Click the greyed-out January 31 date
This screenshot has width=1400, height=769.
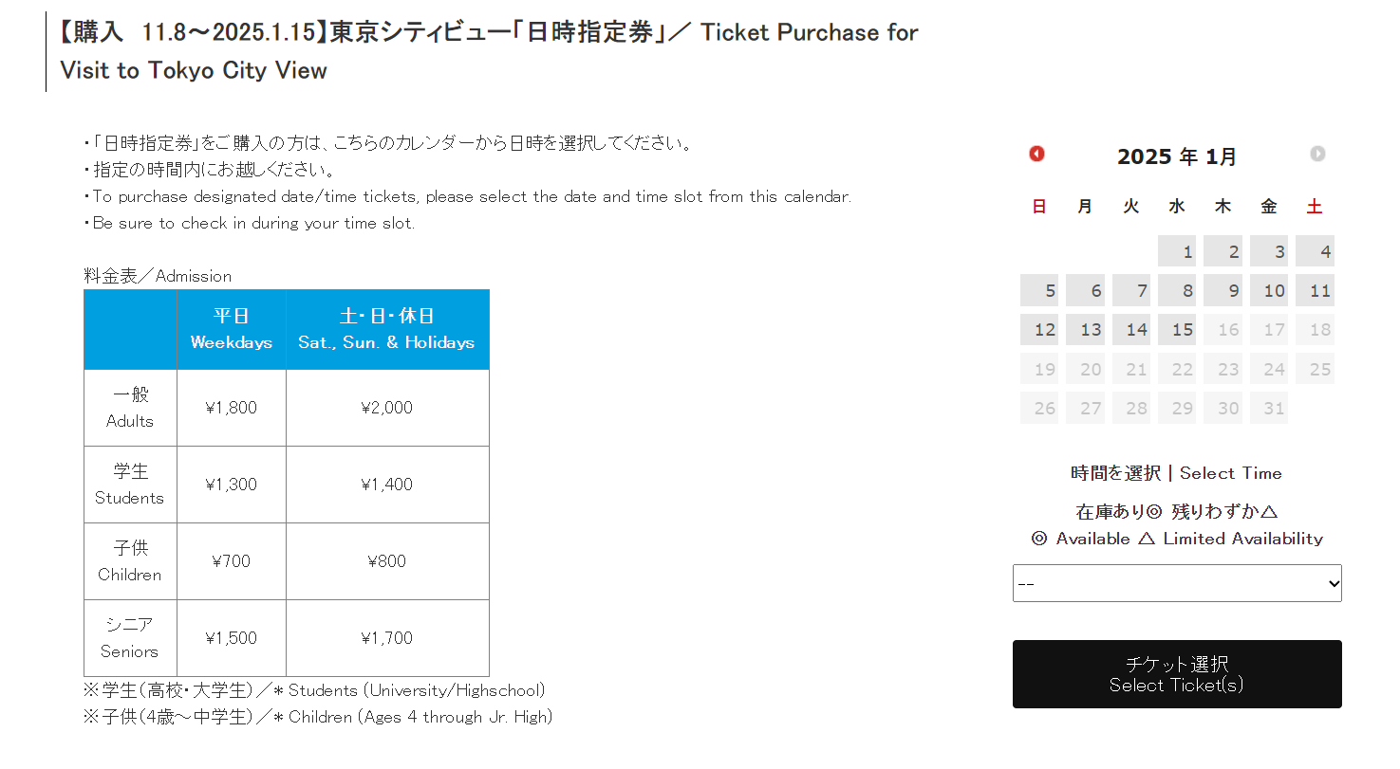click(1269, 408)
